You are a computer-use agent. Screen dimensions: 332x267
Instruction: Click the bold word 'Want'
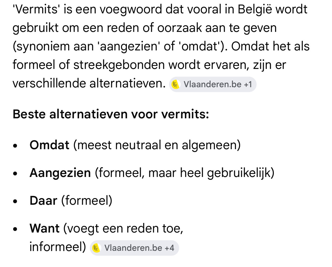click(x=45, y=228)
